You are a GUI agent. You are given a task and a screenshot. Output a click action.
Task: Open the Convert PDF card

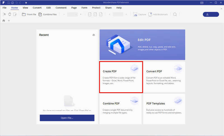(164, 77)
